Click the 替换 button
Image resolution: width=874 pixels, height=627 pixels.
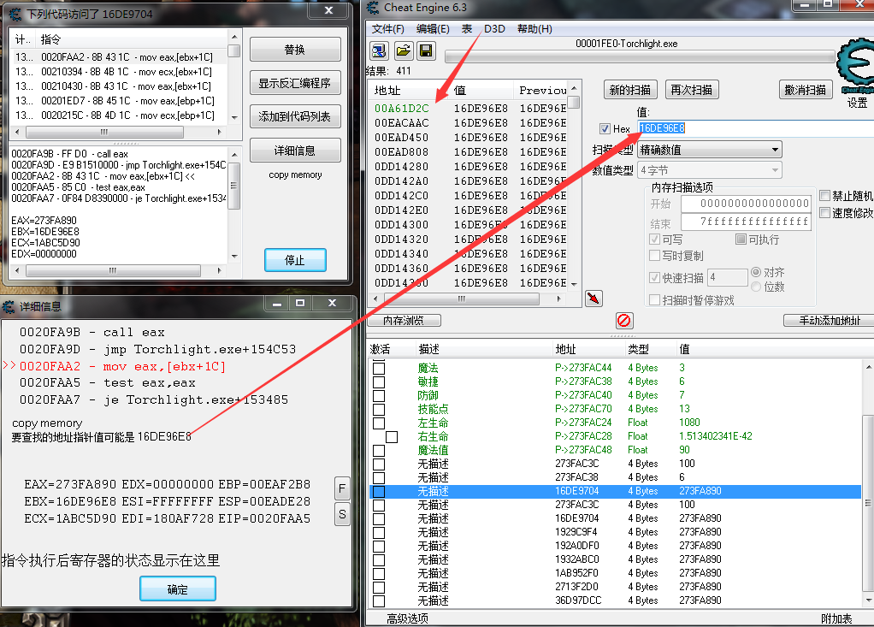pyautogui.click(x=295, y=50)
